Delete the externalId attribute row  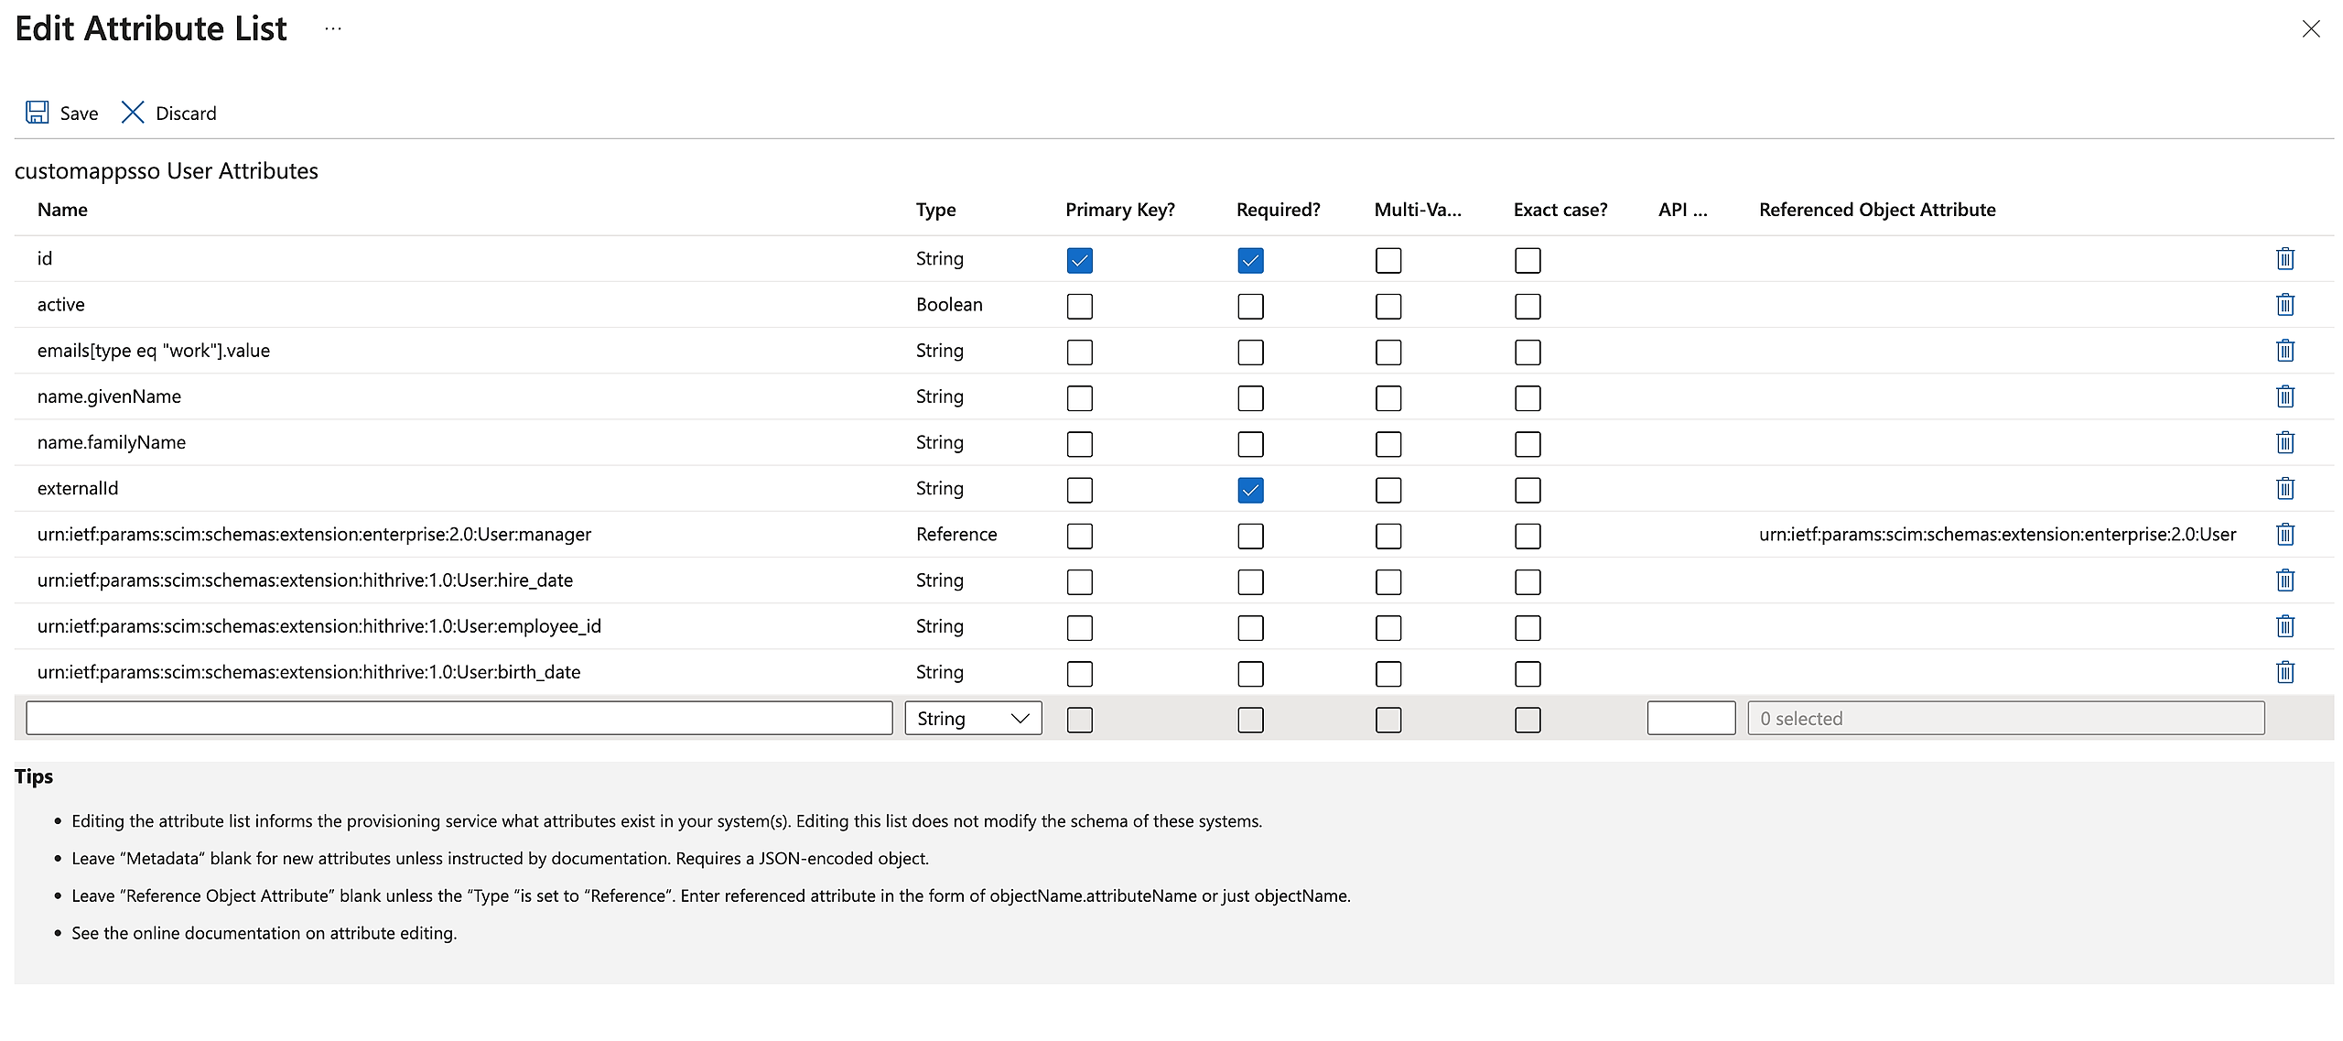[x=2284, y=488]
